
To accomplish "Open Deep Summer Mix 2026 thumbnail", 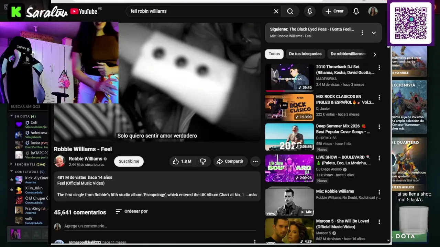I will coord(289,137).
